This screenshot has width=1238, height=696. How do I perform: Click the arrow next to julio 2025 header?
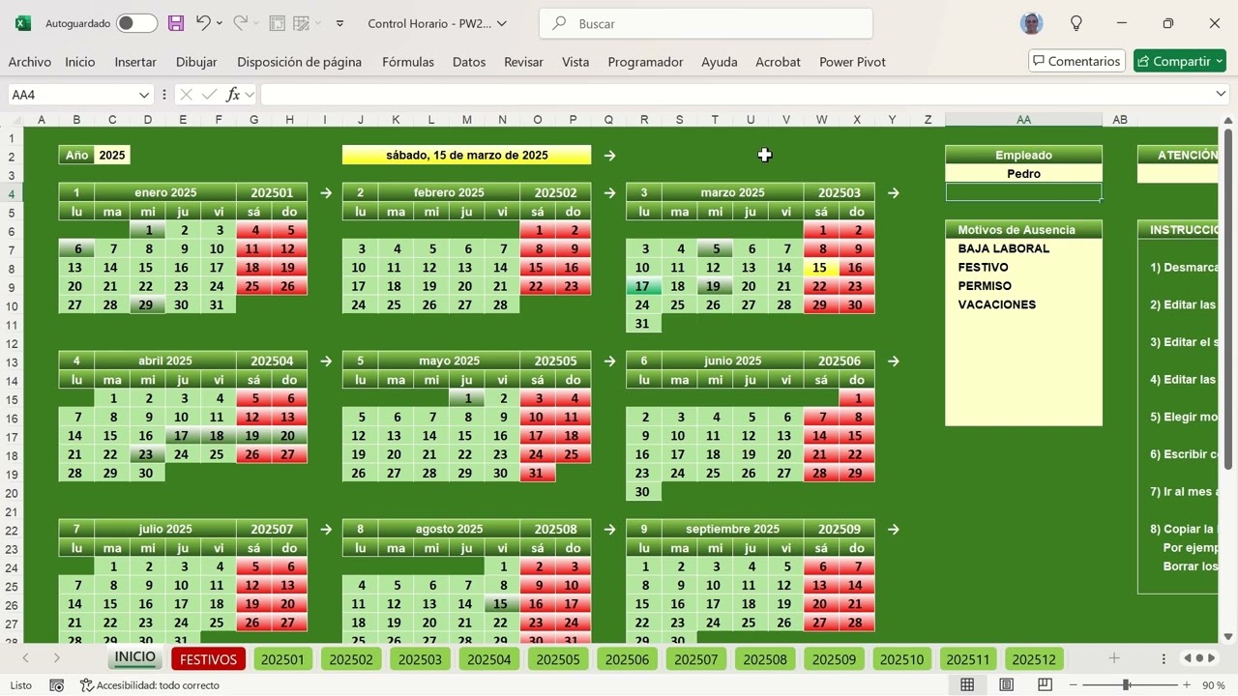[x=326, y=529]
